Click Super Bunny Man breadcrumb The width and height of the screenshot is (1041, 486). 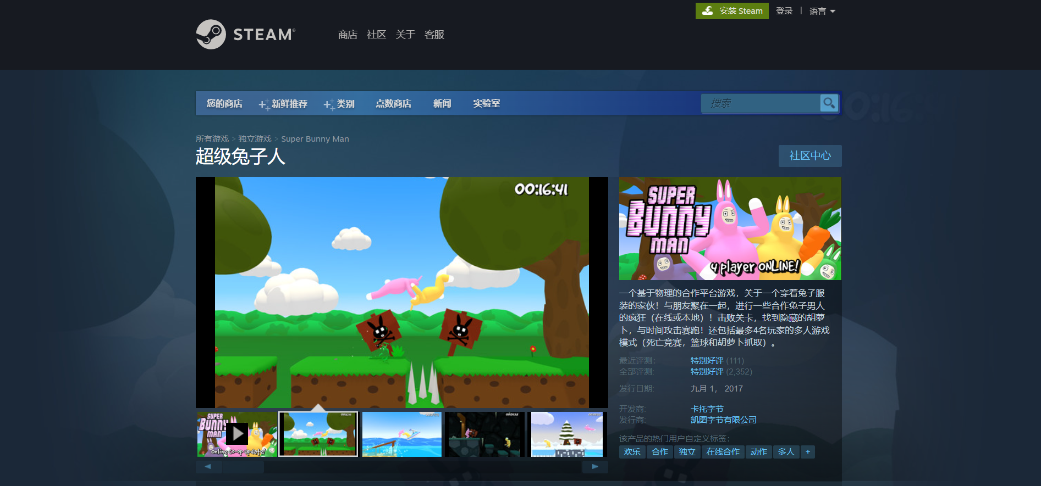tap(315, 139)
